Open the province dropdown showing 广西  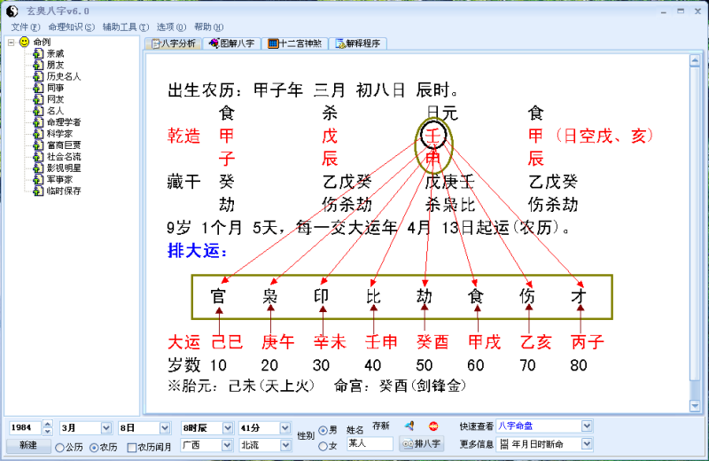[x=228, y=445]
